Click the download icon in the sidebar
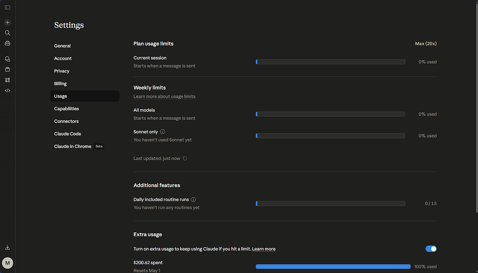 tap(7, 247)
